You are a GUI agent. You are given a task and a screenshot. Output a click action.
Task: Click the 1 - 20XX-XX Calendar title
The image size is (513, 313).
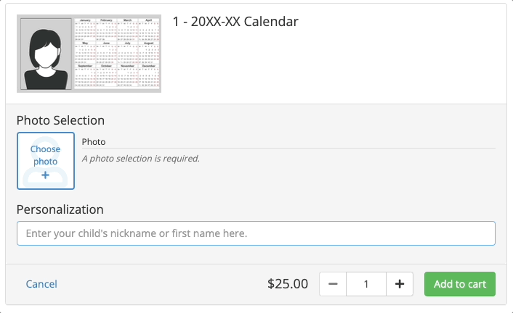235,22
